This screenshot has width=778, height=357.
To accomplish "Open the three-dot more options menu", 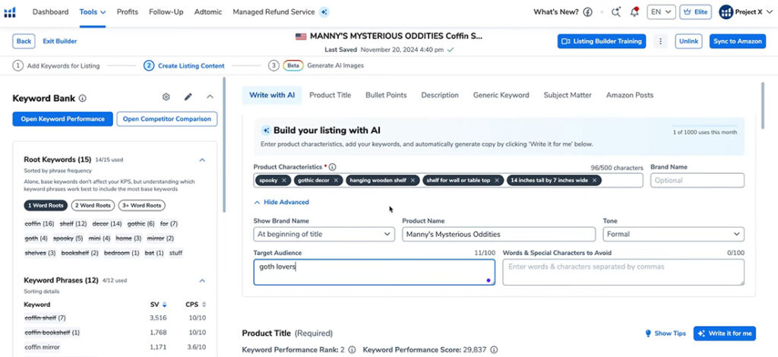I will 660,42.
